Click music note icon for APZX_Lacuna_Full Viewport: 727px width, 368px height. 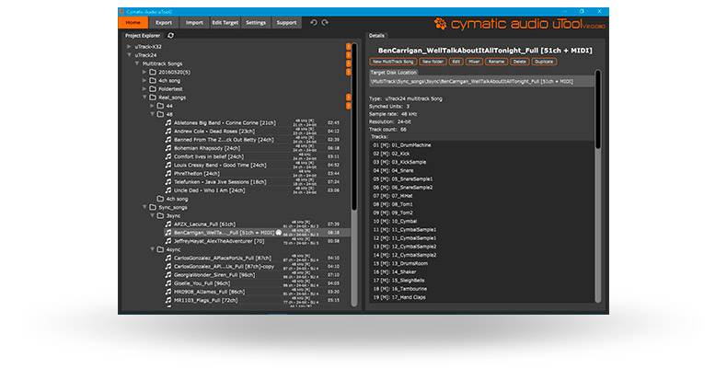[168, 224]
